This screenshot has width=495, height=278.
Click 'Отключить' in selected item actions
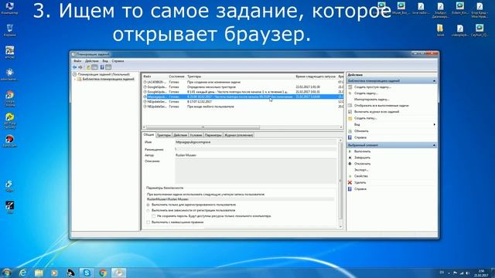tap(362, 164)
